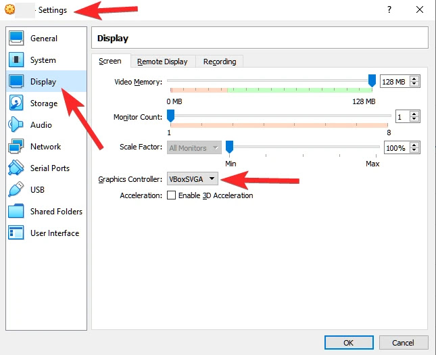Select Serial Ports category label

coord(50,168)
